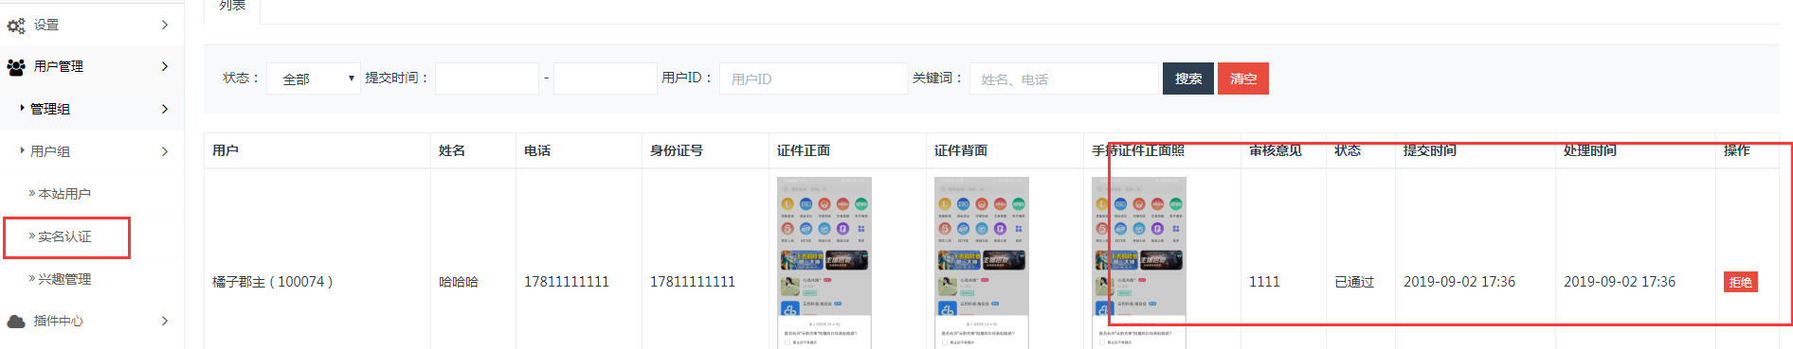Click the 证件正面 column header

[804, 150]
